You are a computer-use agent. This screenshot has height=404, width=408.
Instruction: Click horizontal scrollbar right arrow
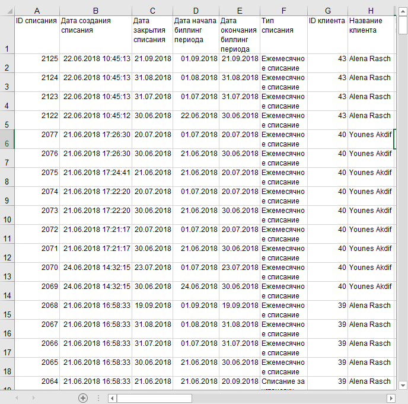391,398
